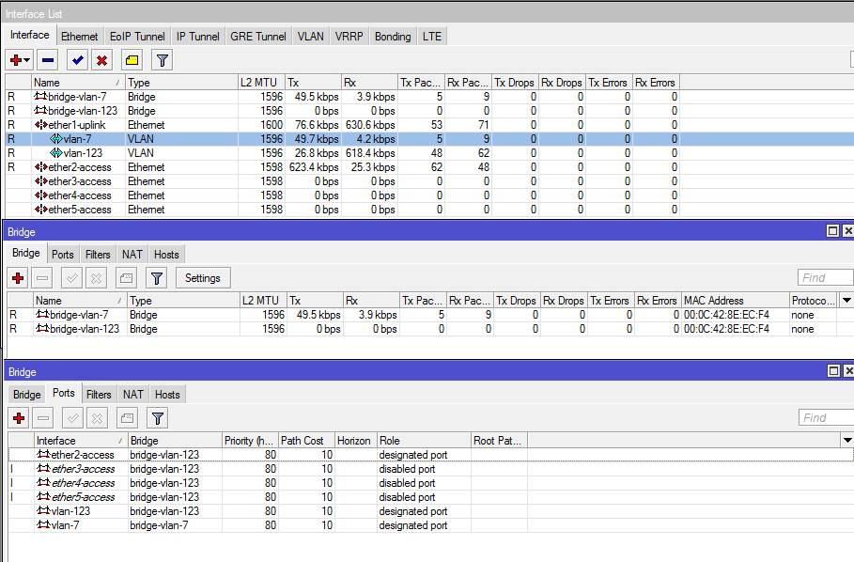
Task: Open the VRRP tab
Action: point(349,37)
